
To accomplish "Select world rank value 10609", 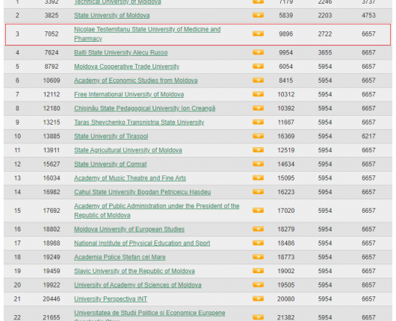I will pos(52,81).
